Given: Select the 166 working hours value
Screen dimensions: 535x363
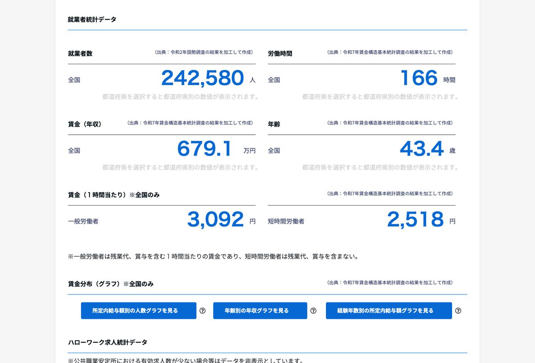Looking at the screenshot, I should tap(419, 78).
